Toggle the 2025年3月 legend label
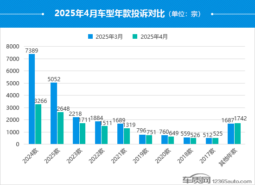Image resolution: width=255 pixels, height=185 pixels. coord(109,37)
